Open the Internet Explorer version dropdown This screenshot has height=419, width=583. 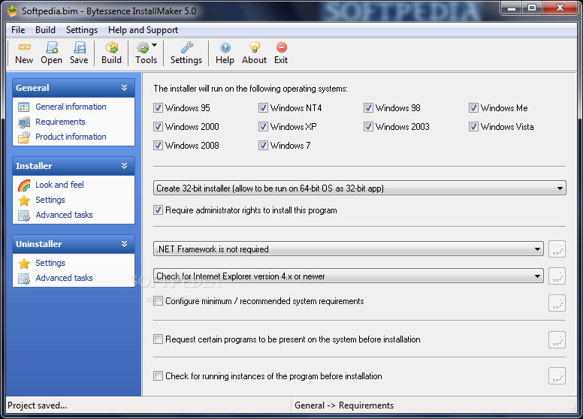pyautogui.click(x=349, y=276)
